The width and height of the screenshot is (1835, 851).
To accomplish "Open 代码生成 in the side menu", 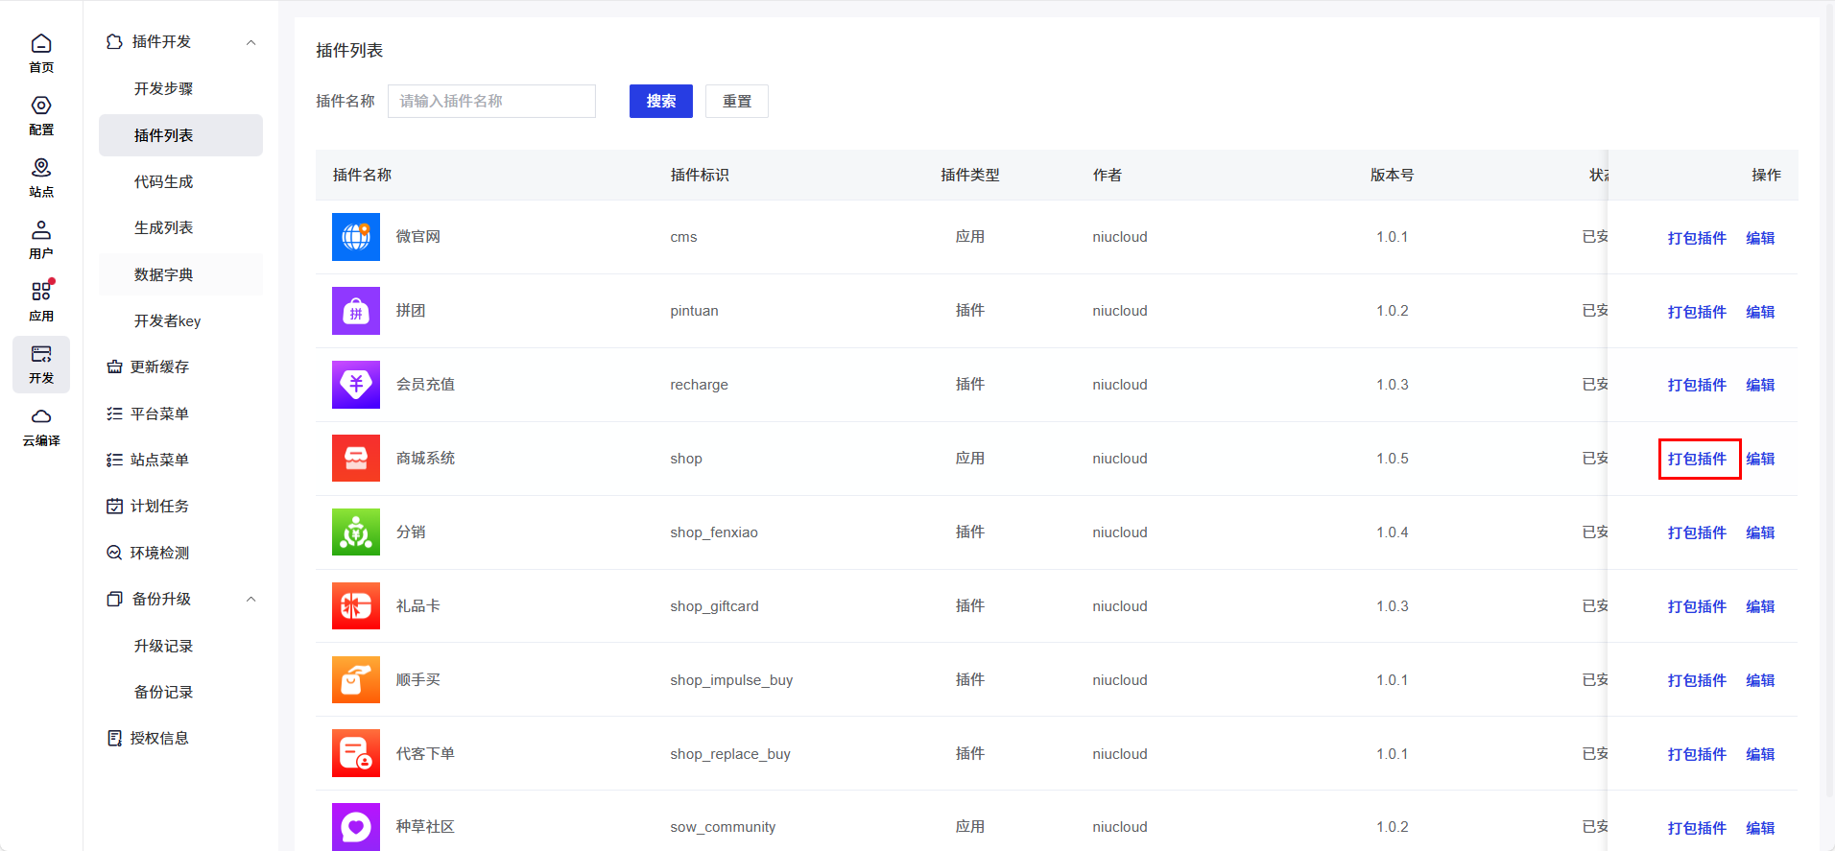I will point(164,181).
